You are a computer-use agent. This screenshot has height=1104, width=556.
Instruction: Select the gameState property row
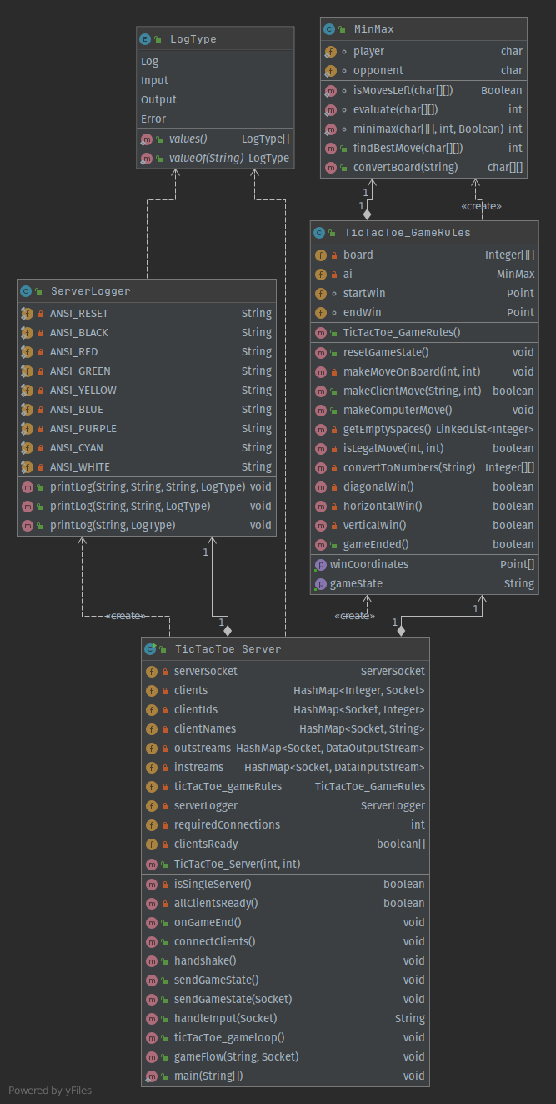[x=356, y=583]
